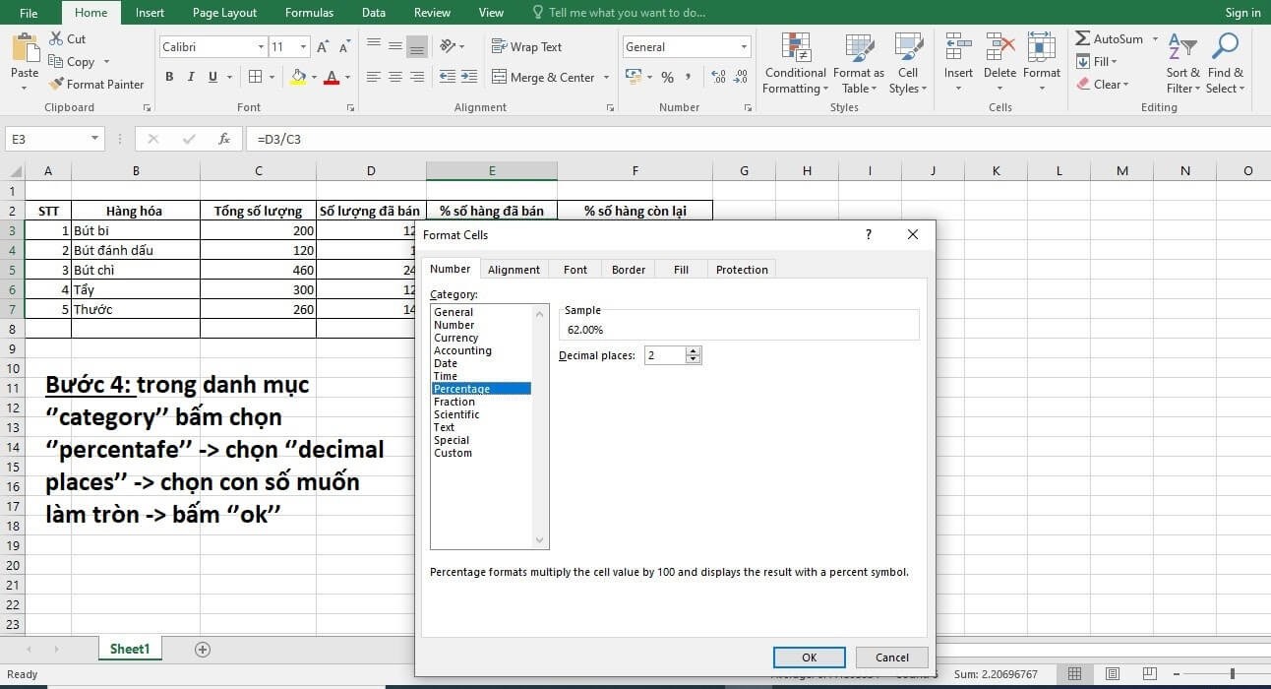Open the font size dropdown
The image size is (1271, 689).
302,46
